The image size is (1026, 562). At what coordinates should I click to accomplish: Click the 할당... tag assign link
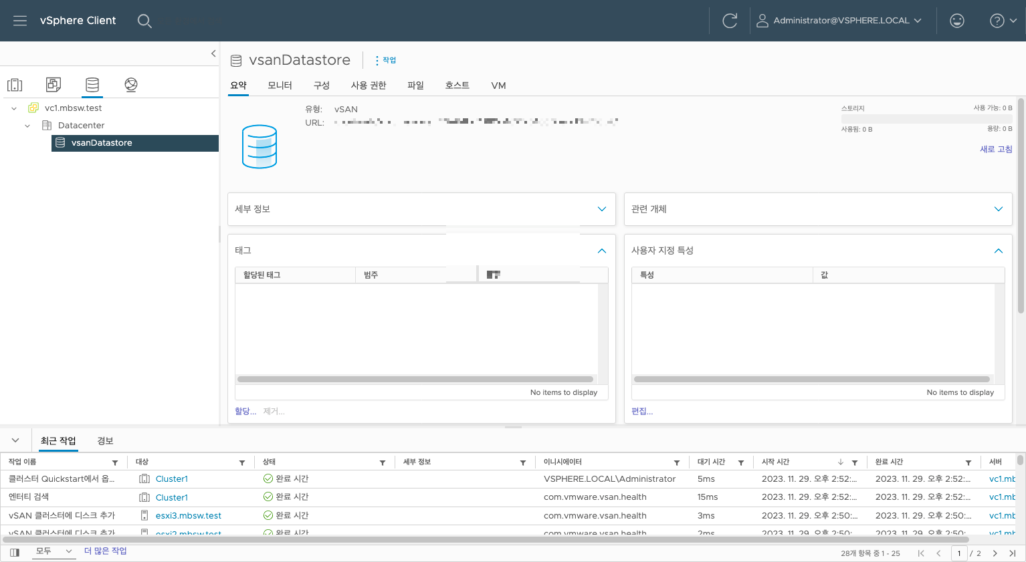[245, 412]
